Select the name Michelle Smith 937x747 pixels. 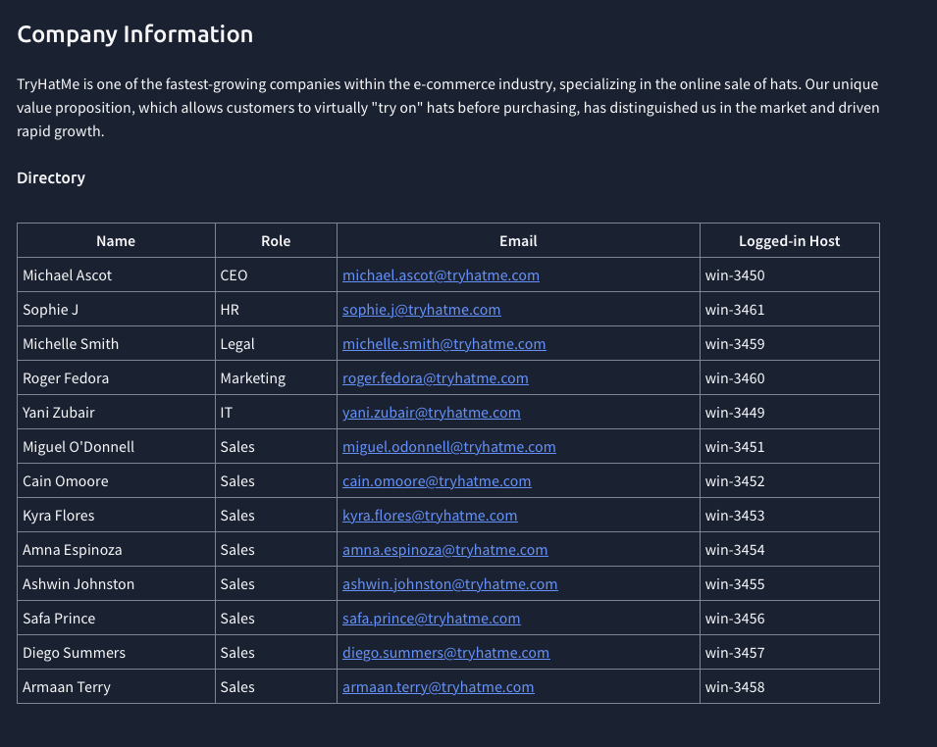[71, 344]
